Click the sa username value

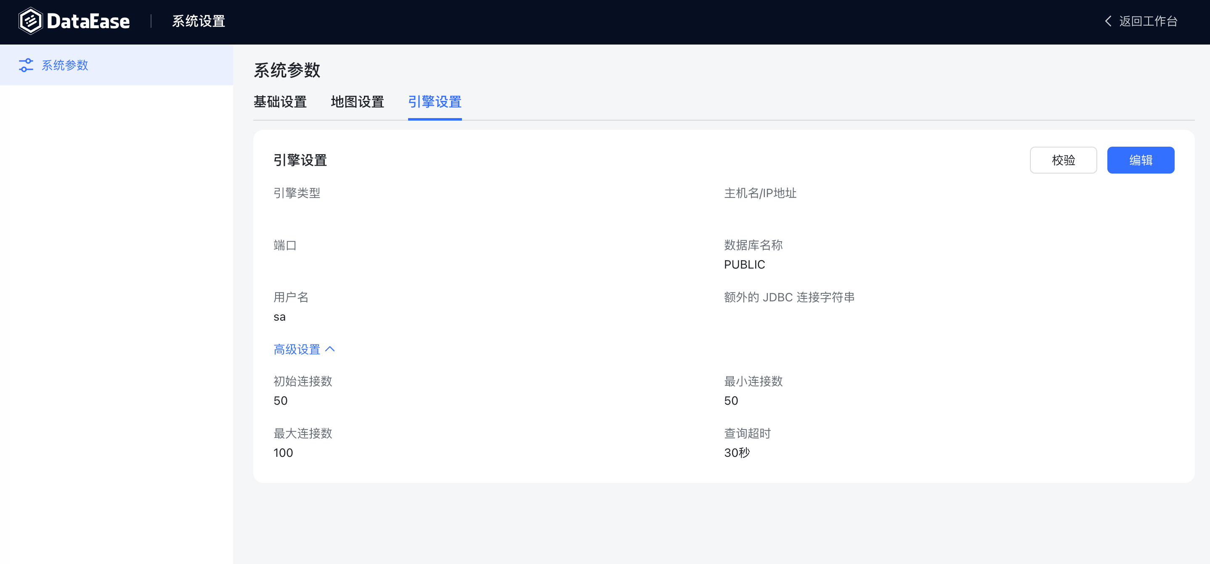[x=279, y=317]
